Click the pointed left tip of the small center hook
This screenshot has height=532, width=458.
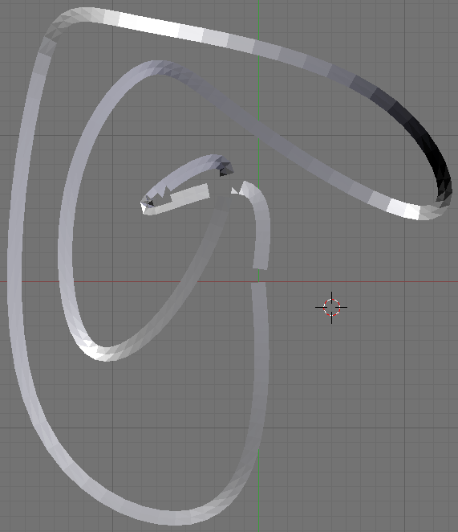(x=146, y=205)
